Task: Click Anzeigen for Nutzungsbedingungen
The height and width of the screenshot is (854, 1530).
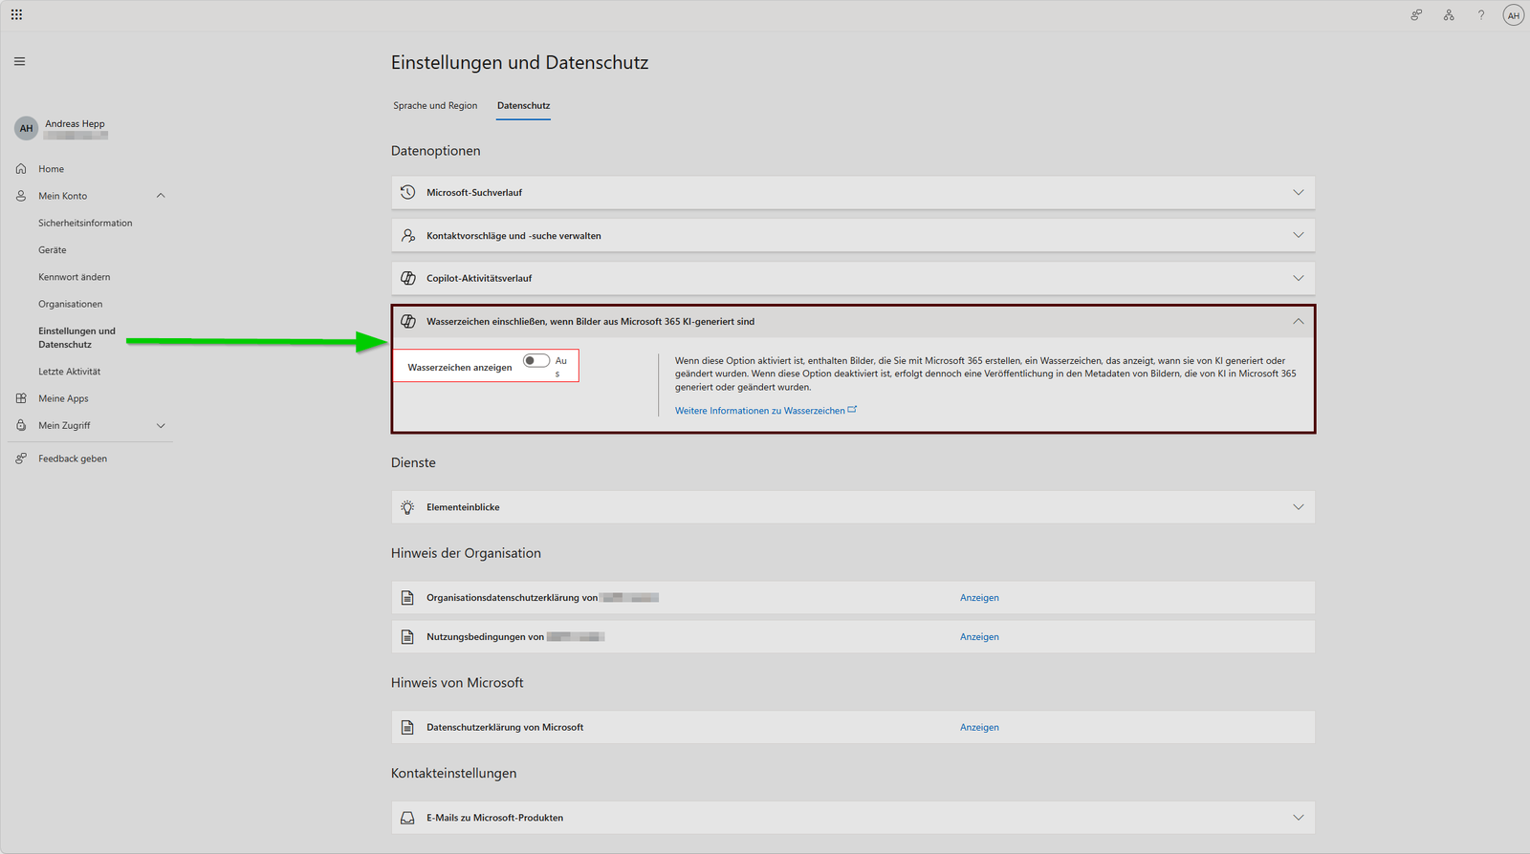Action: pos(979,637)
